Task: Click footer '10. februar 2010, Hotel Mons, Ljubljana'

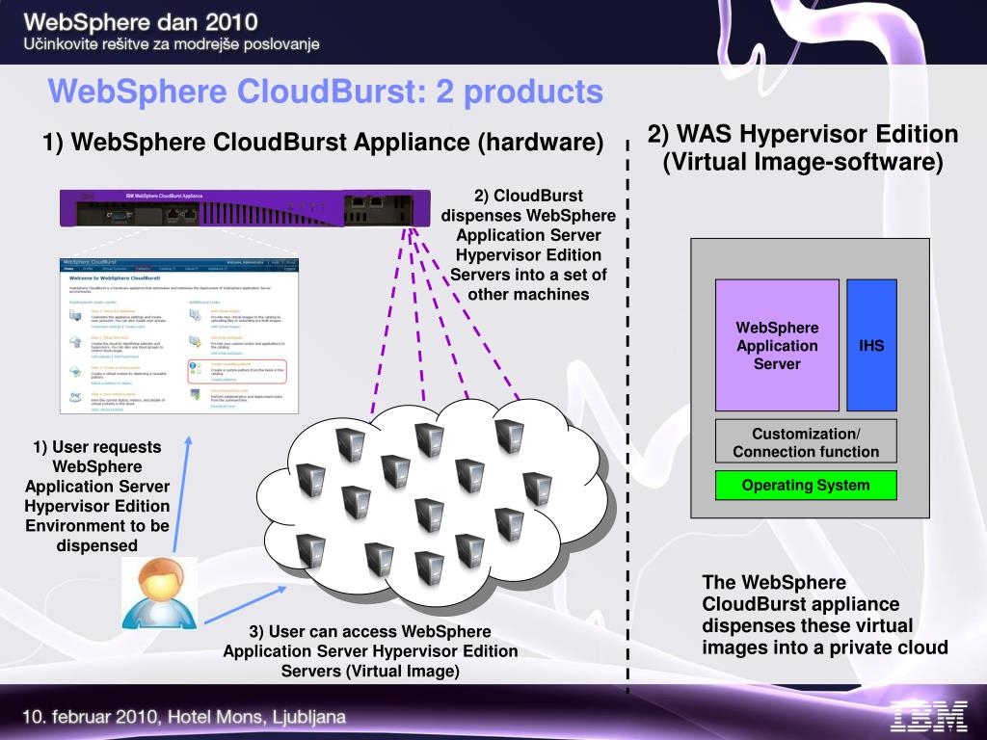Action: point(184,717)
